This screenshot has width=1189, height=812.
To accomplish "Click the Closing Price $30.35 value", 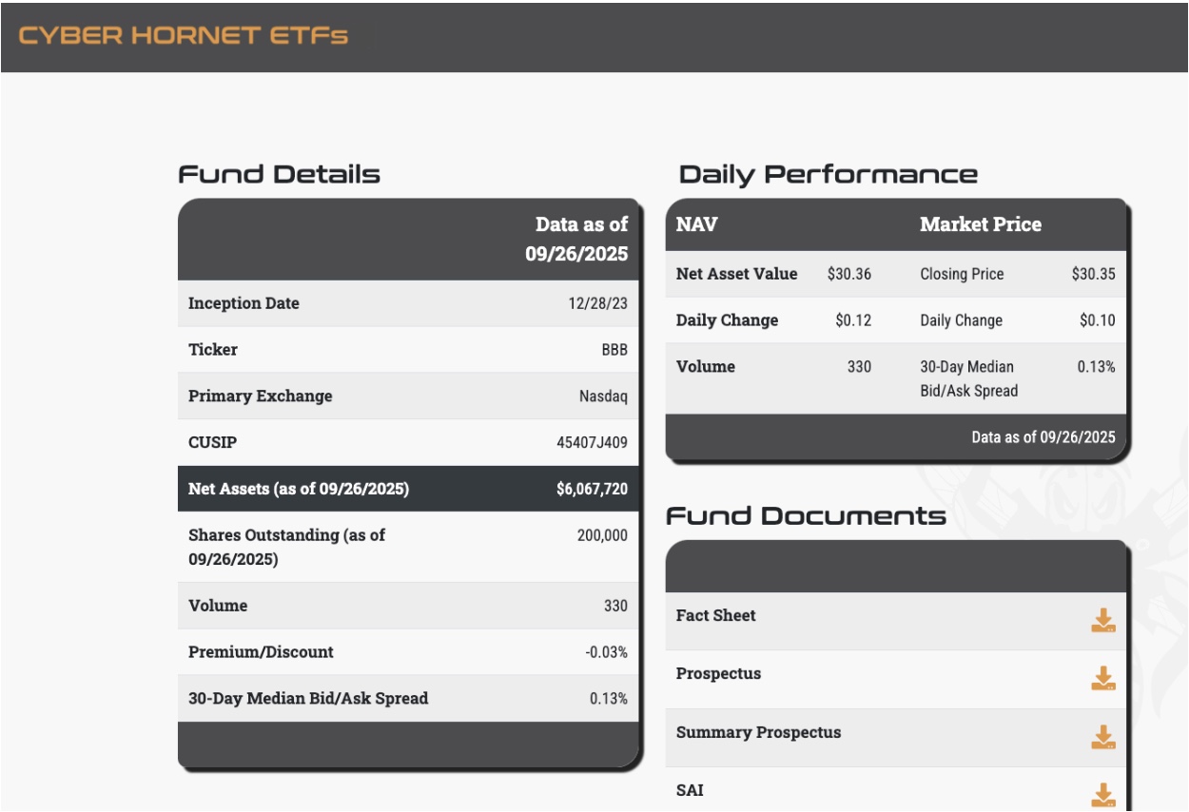I will 1093,274.
